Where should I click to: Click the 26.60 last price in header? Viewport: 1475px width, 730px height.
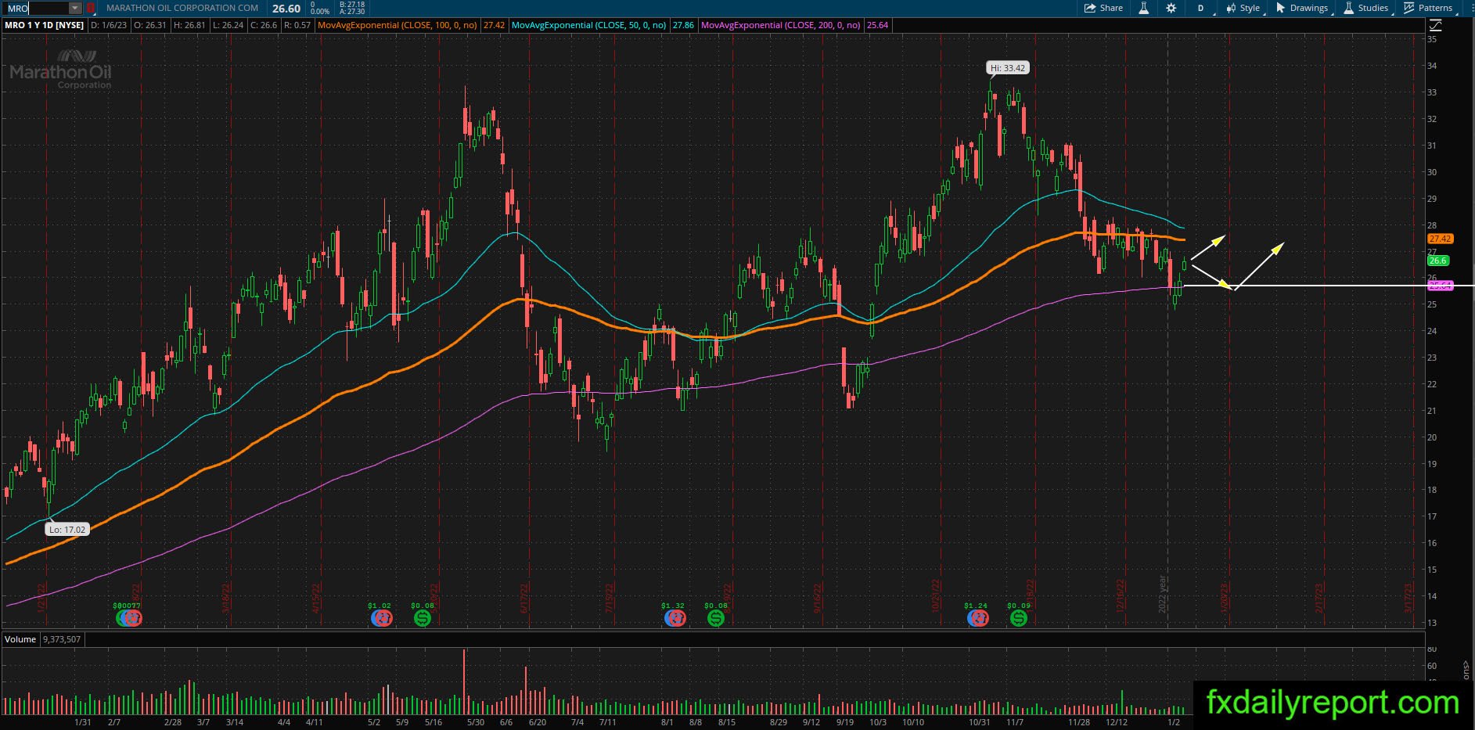(x=286, y=9)
